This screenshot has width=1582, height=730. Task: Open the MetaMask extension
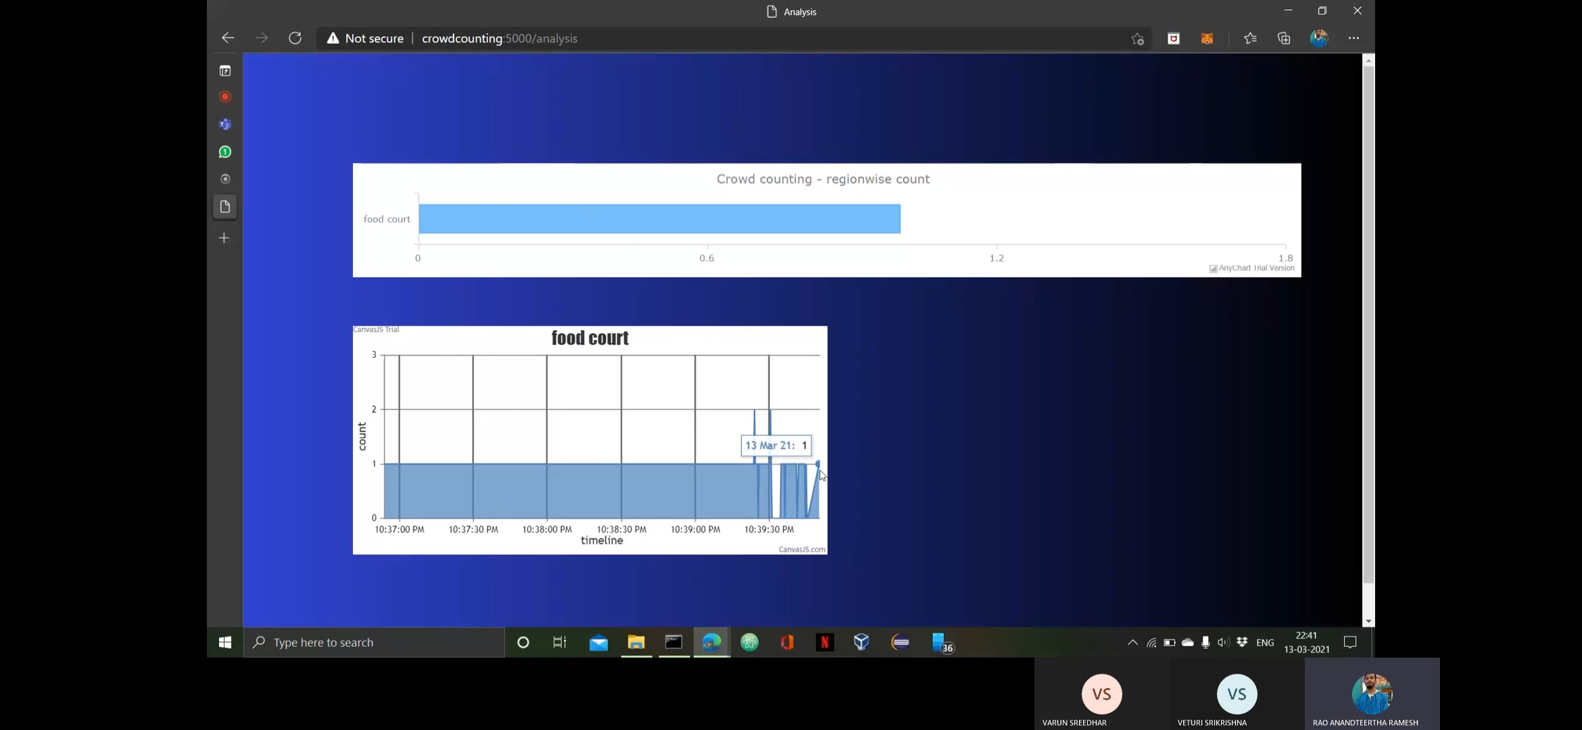click(x=1207, y=39)
